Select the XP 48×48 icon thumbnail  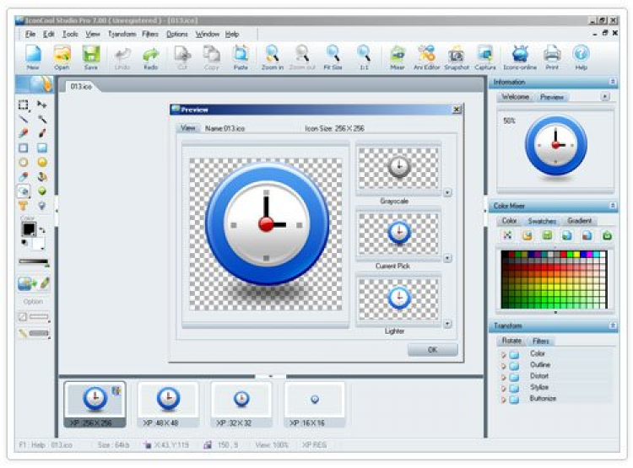pos(168,405)
